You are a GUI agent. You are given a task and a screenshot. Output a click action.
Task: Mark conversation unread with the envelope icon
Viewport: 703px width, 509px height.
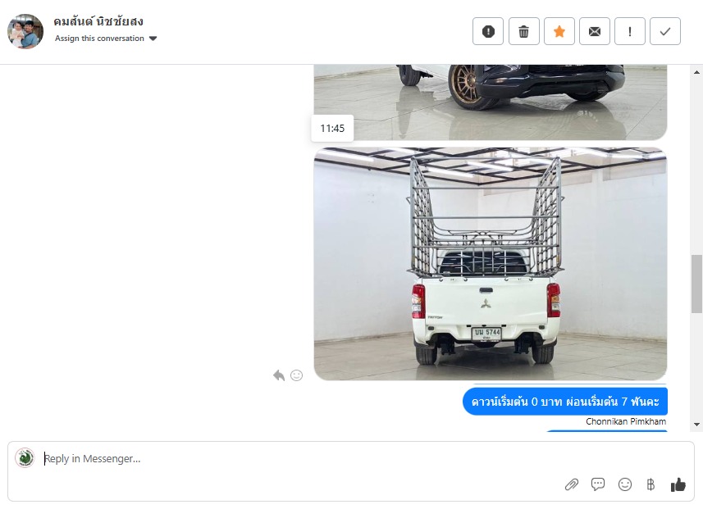coord(595,31)
